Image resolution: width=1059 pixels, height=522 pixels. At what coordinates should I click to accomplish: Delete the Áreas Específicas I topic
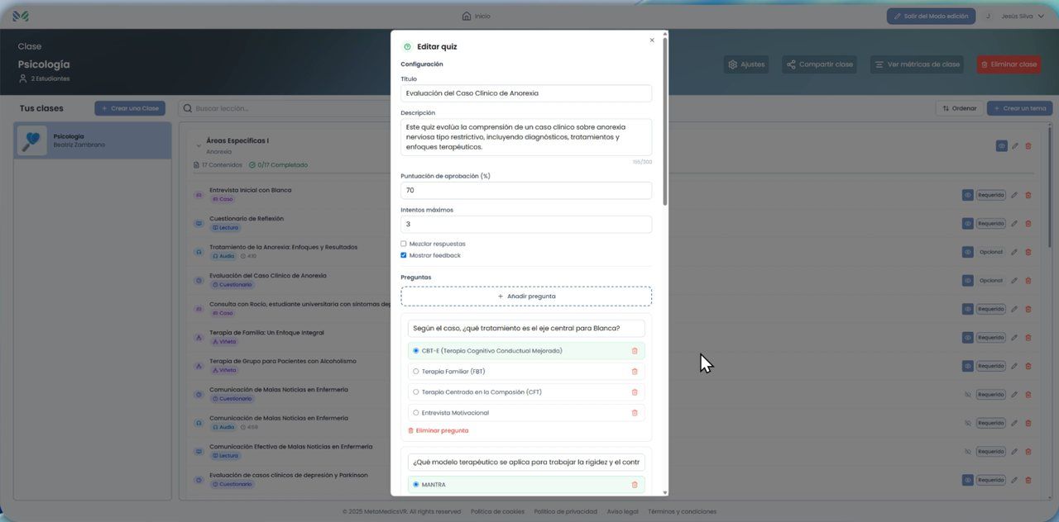point(1028,146)
